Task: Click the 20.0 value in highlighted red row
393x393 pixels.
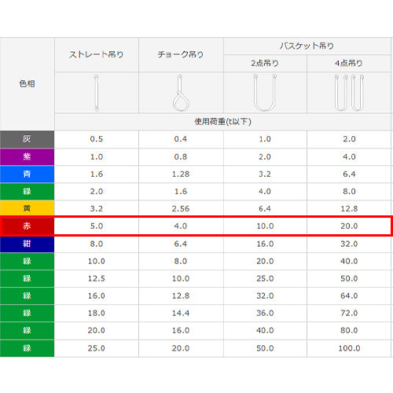Action: [349, 226]
